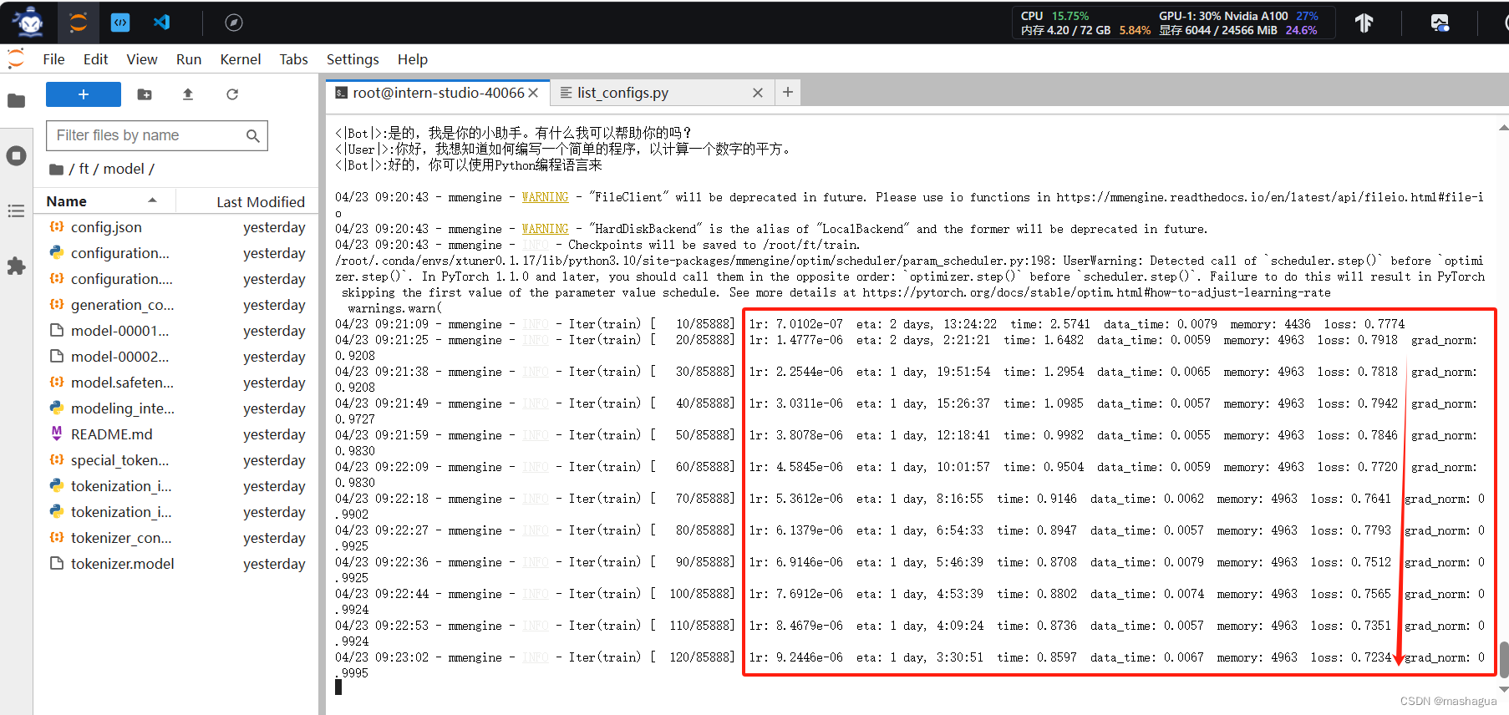Select model.safeten... file in list
1509x715 pixels.
coord(177,383)
